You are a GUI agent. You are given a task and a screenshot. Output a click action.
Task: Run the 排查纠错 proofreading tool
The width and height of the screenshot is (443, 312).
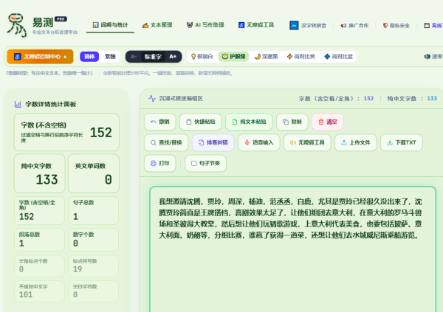[x=213, y=142]
